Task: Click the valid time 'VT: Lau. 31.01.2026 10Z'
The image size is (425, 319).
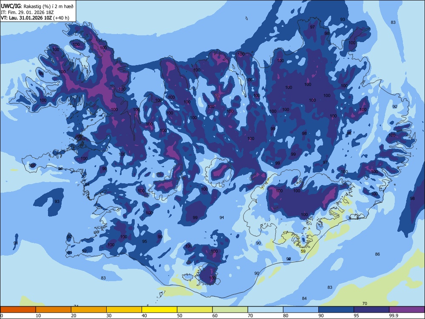Action: click(x=26, y=18)
